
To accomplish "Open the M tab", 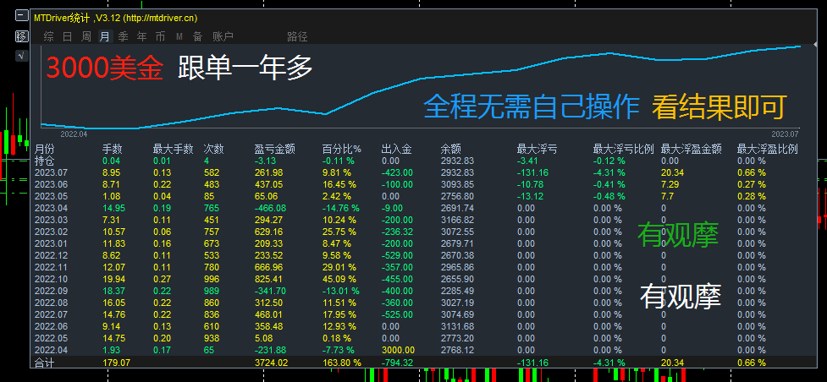I will 179,36.
